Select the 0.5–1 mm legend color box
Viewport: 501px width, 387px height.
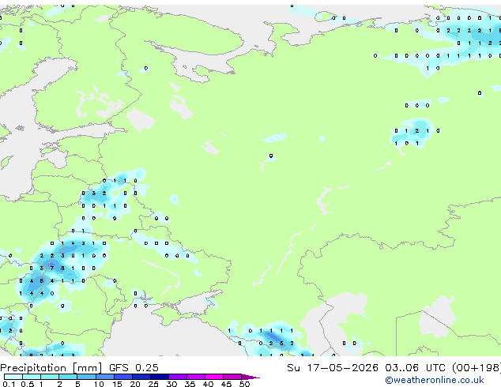(x=32, y=377)
